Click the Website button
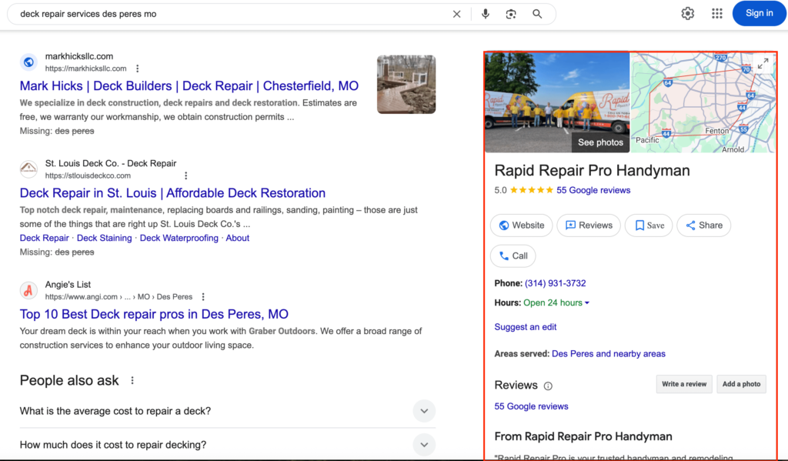 (x=521, y=225)
